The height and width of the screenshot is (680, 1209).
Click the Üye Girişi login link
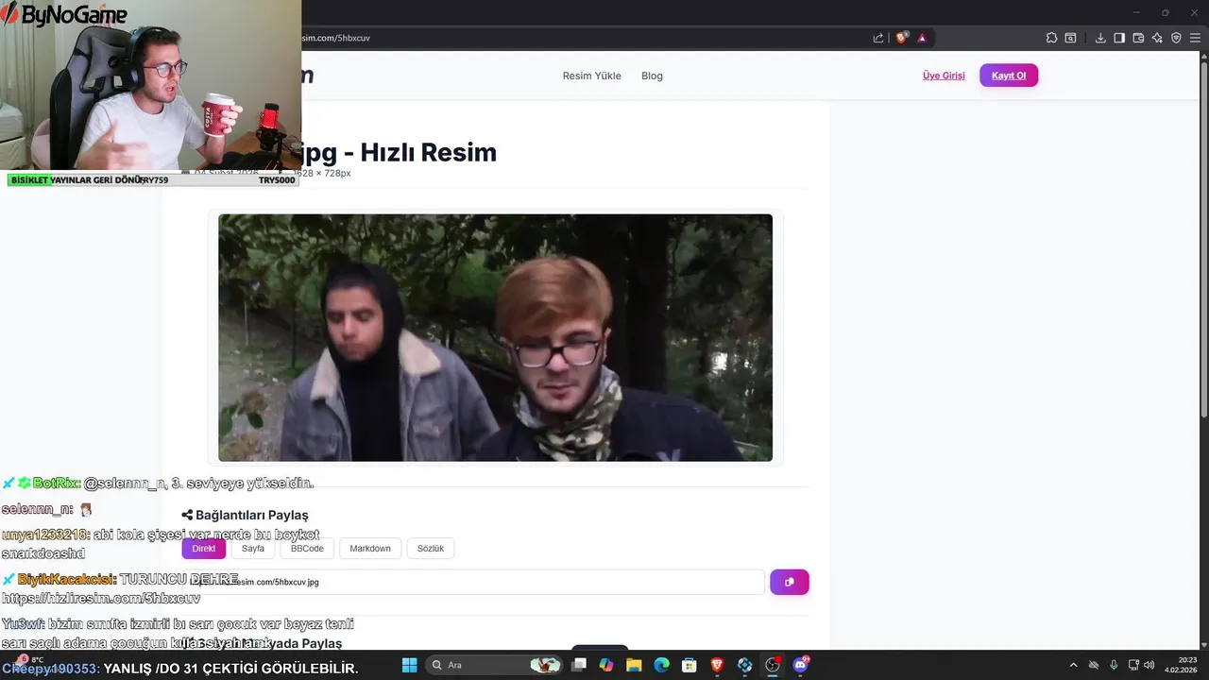click(x=944, y=76)
